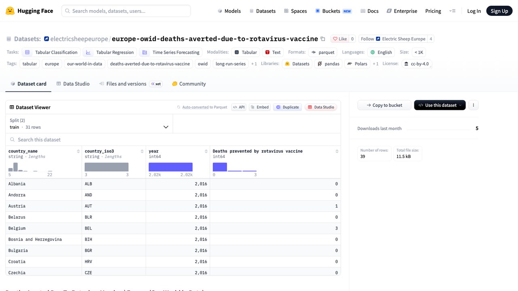Click the Sign Up button
518x291 pixels.
pos(499,11)
